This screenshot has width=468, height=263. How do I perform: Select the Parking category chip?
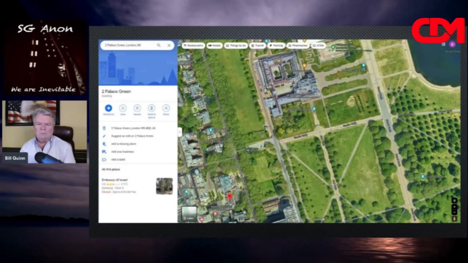[x=276, y=45]
